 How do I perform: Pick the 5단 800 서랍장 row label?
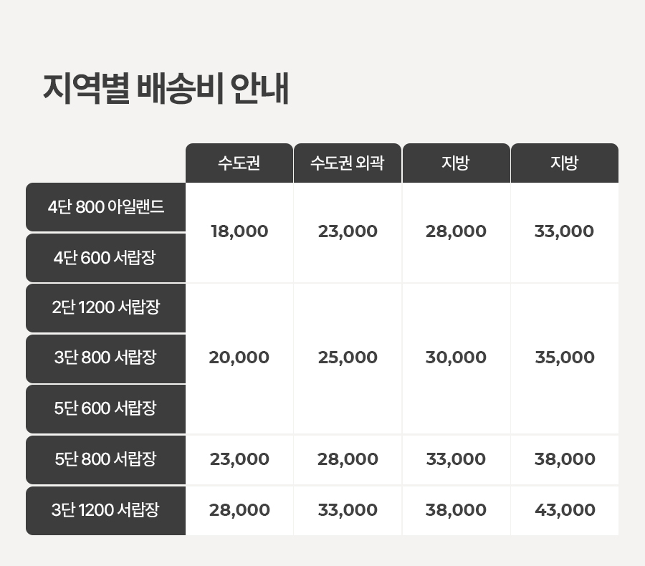106,459
